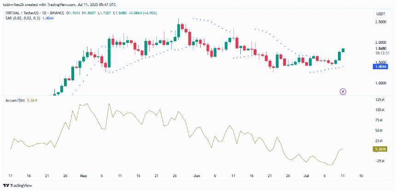Click the olive 5.36M Accum/Dist value tag

(380, 149)
